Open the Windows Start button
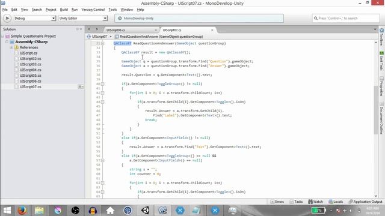The width and height of the screenshot is (385, 216). click(7, 211)
